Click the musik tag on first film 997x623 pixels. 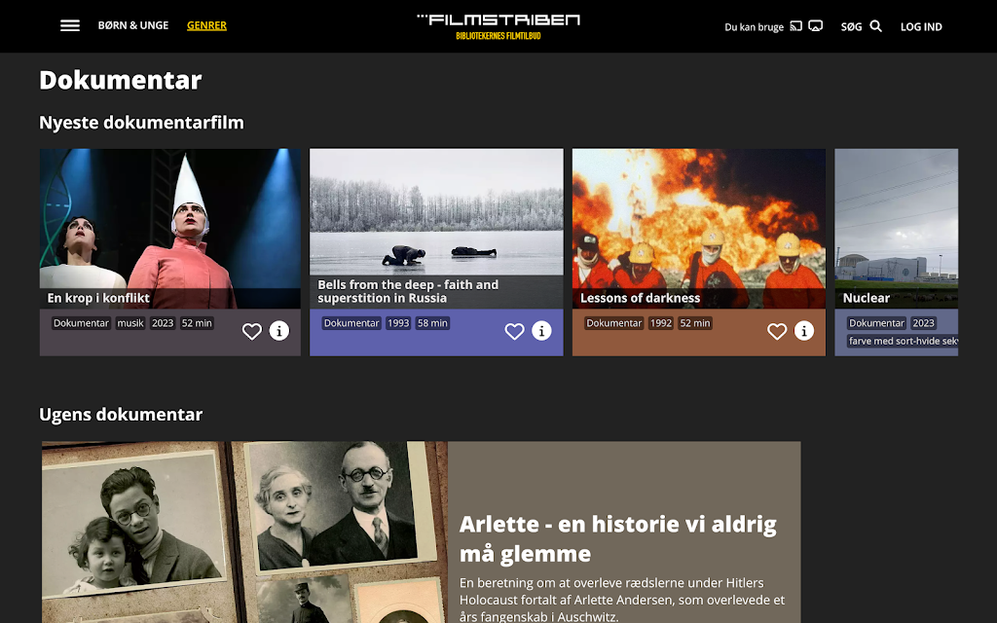(x=130, y=323)
